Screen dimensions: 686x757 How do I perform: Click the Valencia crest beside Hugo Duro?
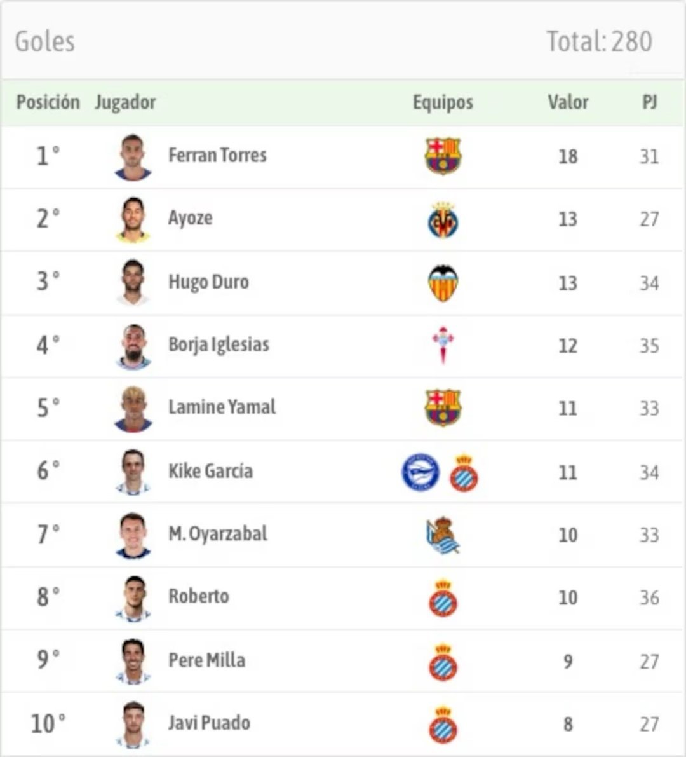(443, 283)
